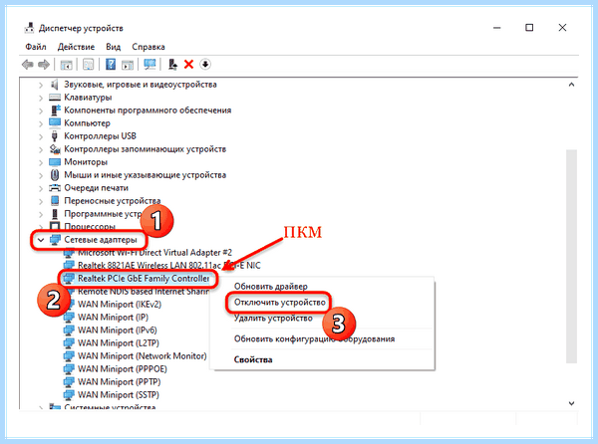Click the red X uninstall device icon
Image resolution: width=598 pixels, height=444 pixels.
(x=188, y=65)
